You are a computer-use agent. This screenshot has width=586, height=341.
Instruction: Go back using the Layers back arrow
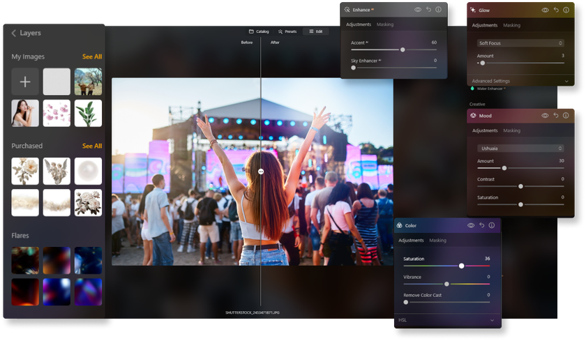pyautogui.click(x=13, y=33)
